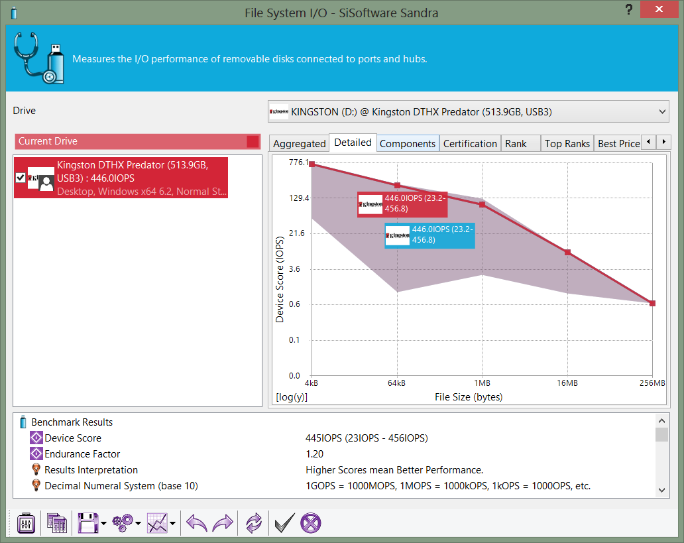This screenshot has width=684, height=543.
Task: Select the Decimal Numeral System (base 10) row
Action: (x=121, y=486)
